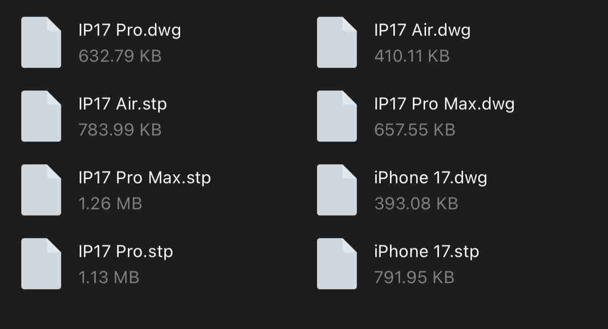Open the iPhone 17.dwg file
This screenshot has height=329, width=608.
431,177
